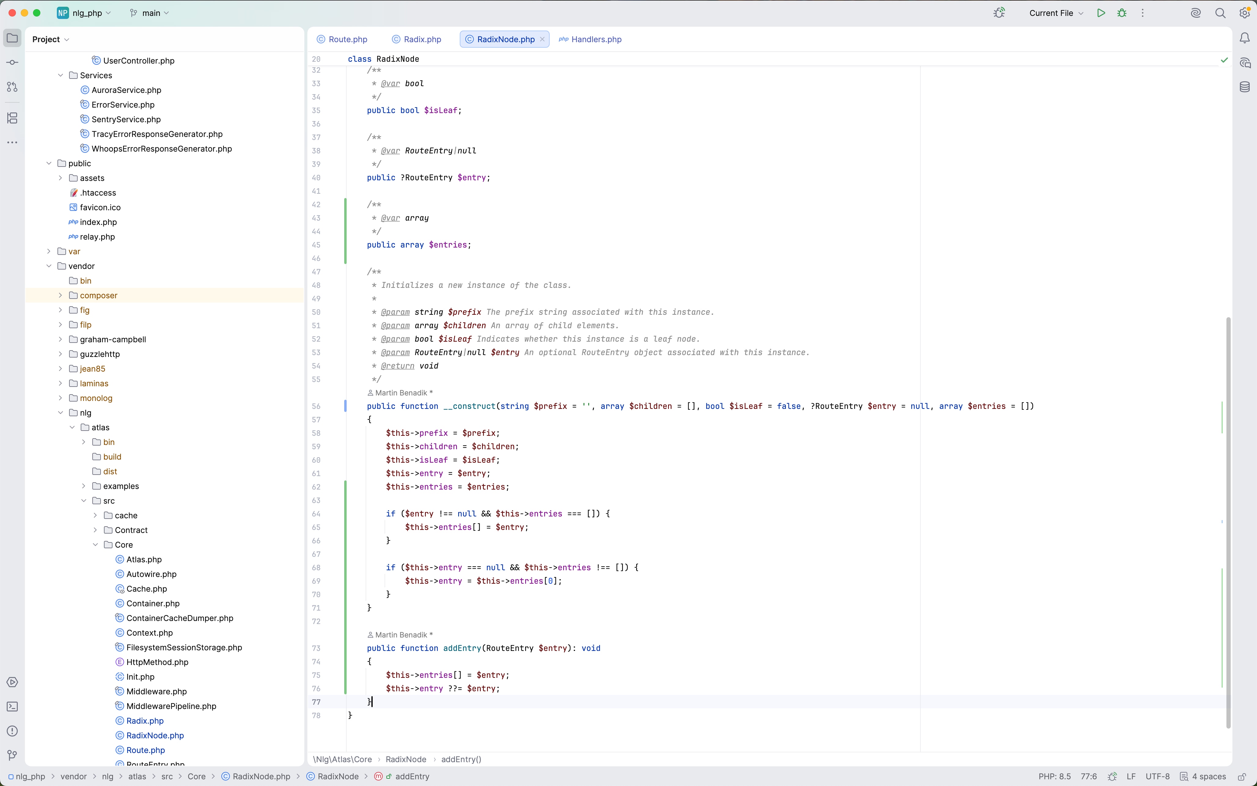
Task: Click the editor vertical scrollbar
Action: coord(1228,523)
